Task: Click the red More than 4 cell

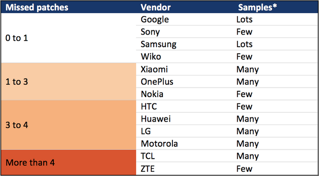Action: (x=68, y=163)
